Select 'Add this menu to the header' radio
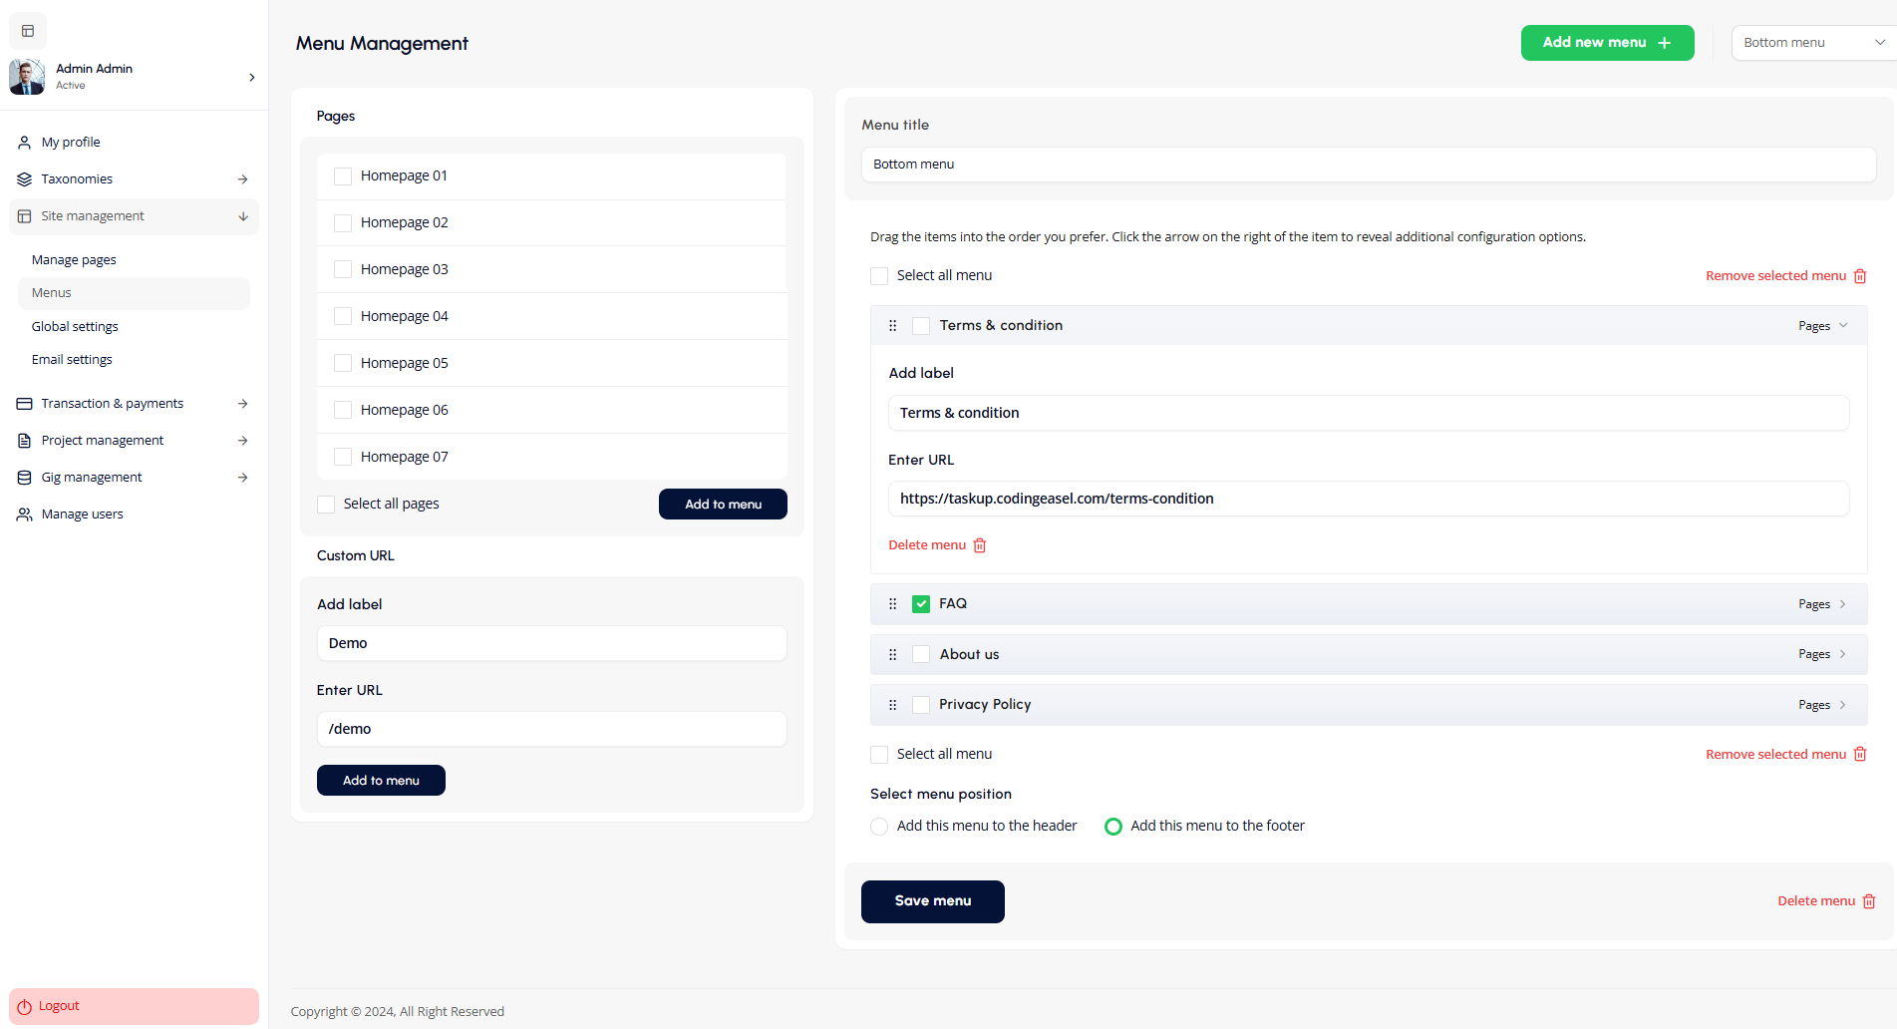The height and width of the screenshot is (1029, 1897). [879, 827]
